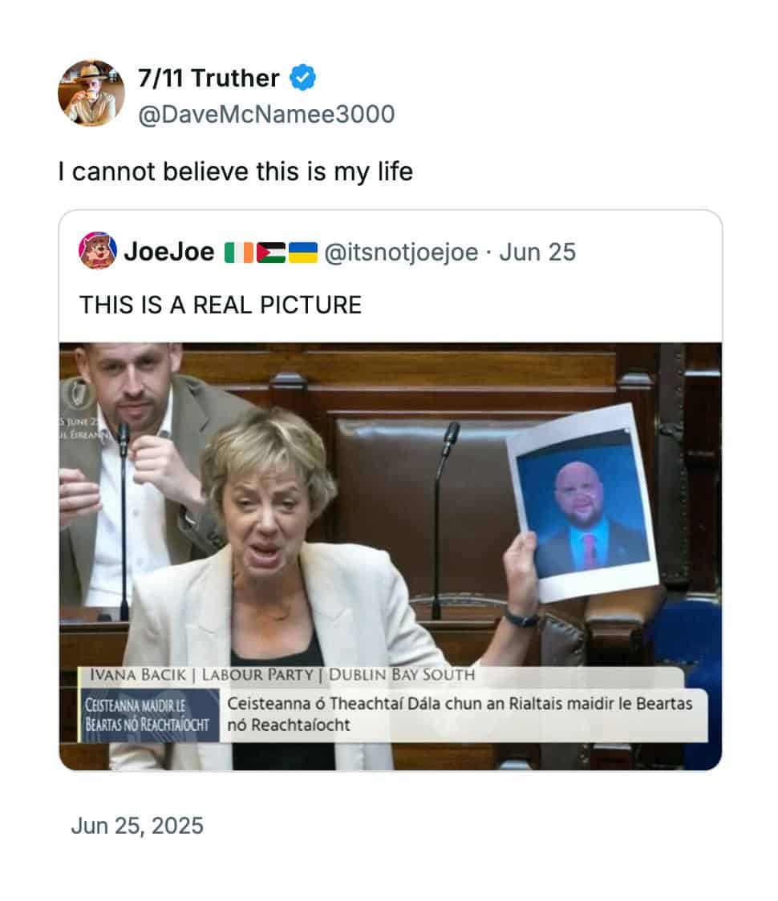Click the Ukrainian flag emoji
The height and width of the screenshot is (901, 778).
point(303,253)
